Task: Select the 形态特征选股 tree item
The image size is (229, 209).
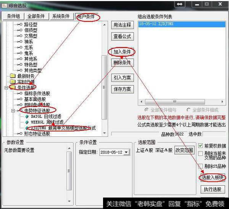Action: tap(37, 133)
